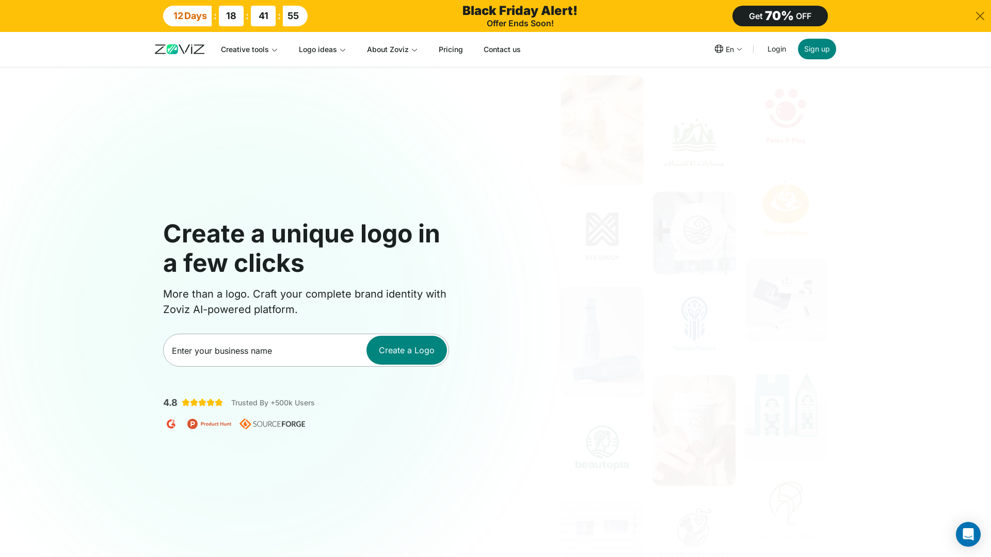991x557 pixels.
Task: Click the Create a Logo button
Action: pyautogui.click(x=406, y=350)
